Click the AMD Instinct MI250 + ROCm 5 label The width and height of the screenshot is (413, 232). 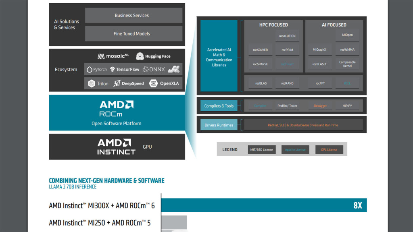click(100, 223)
